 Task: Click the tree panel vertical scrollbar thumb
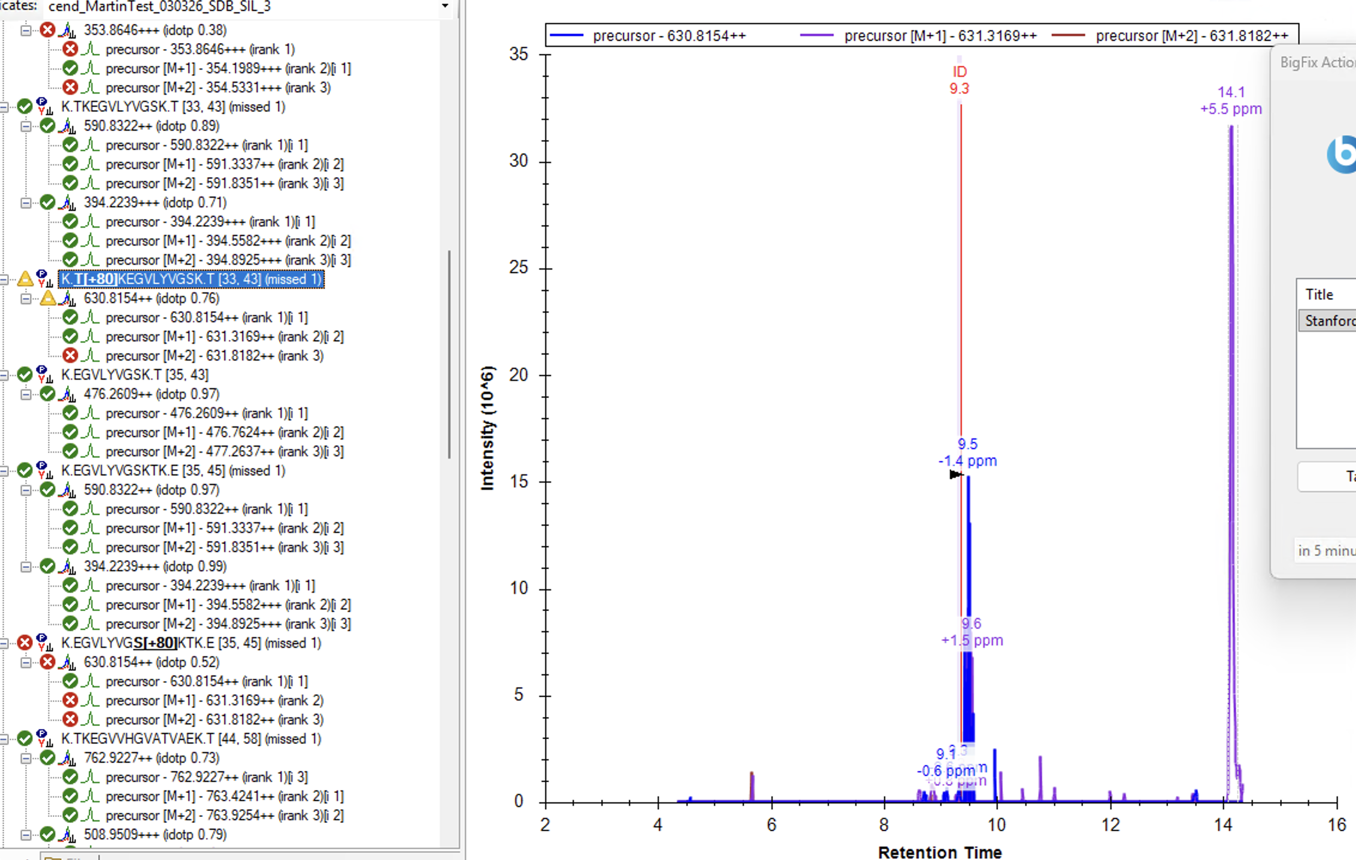pyautogui.click(x=449, y=353)
